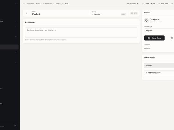Click the Edit breadcrumb text
174x130 pixels.
(x=67, y=3)
